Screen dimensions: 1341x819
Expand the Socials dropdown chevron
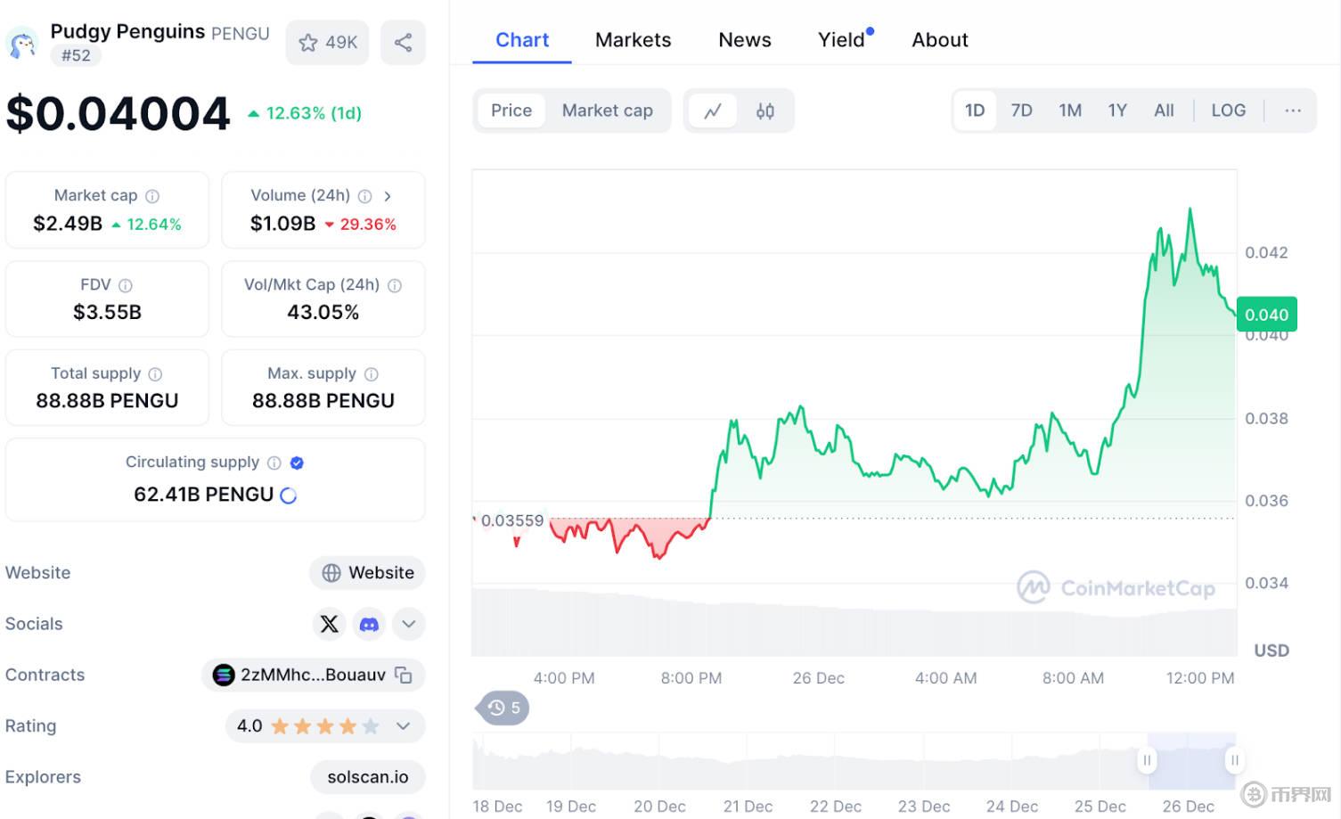408,624
